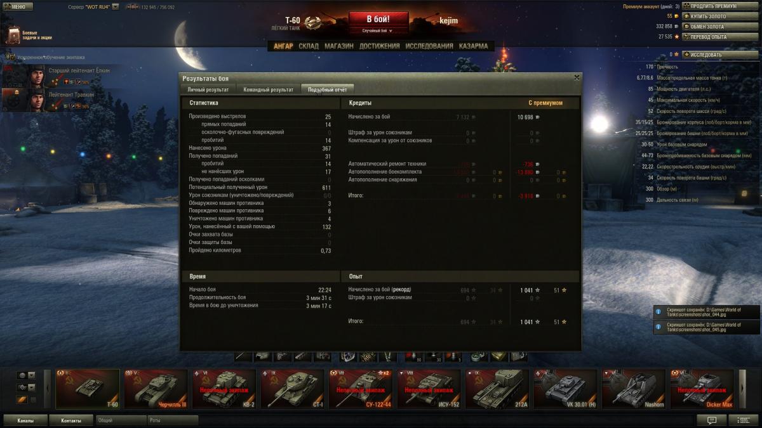The height and width of the screenshot is (428, 762).
Task: Select the СУ-122-44 tank in carousel
Action: coord(361,389)
